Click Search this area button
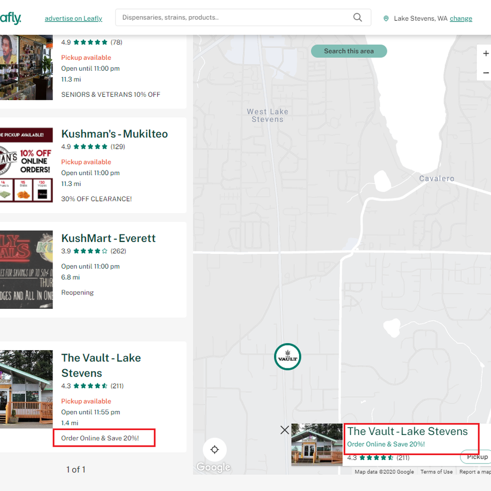The image size is (491, 491). click(349, 51)
